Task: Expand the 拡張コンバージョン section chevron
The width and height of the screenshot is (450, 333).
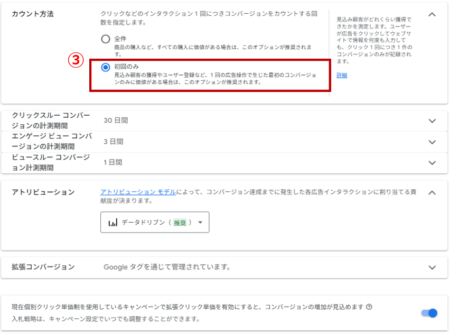Action: pyautogui.click(x=432, y=267)
